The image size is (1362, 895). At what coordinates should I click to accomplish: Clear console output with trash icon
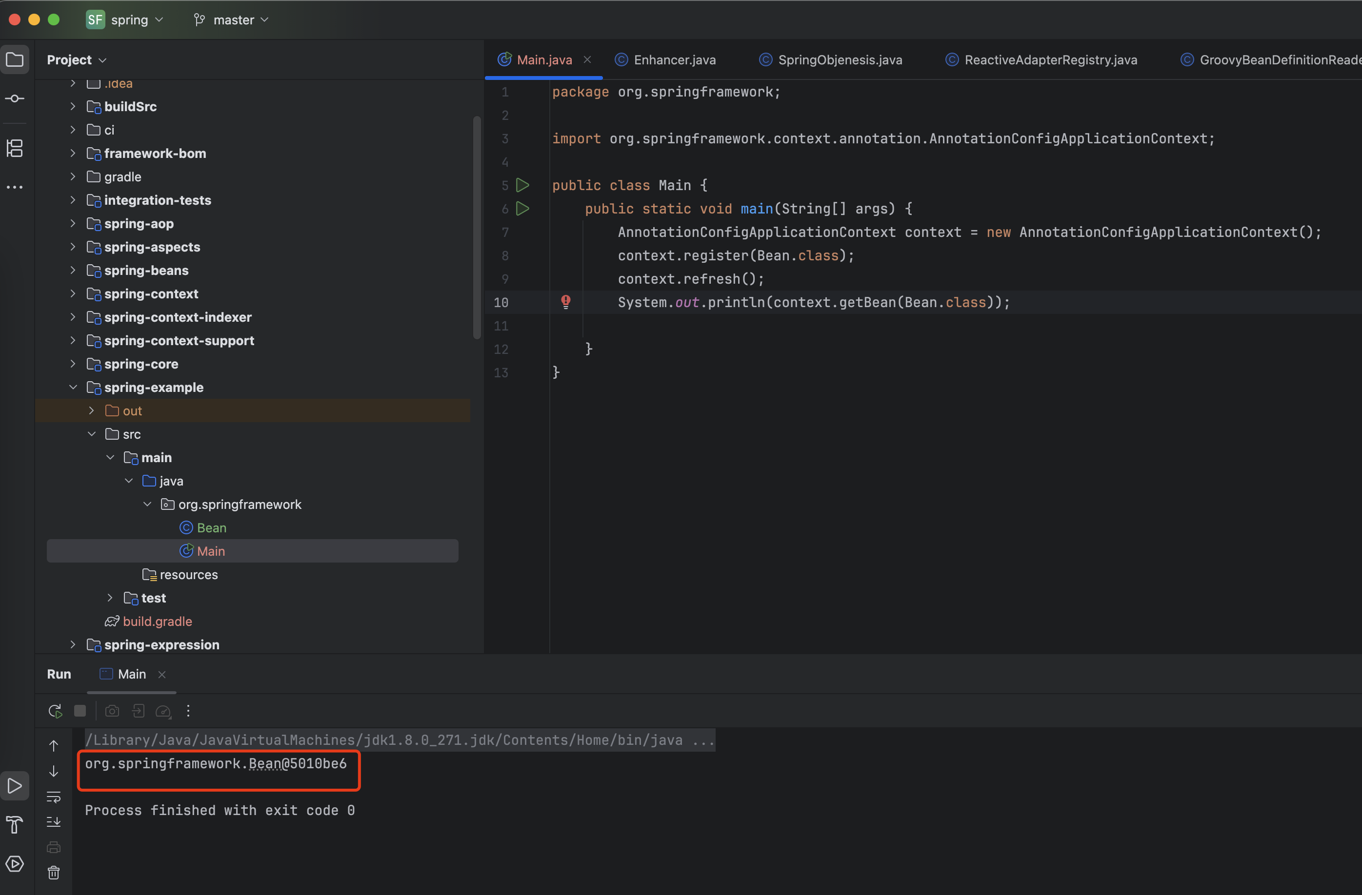pos(54,872)
